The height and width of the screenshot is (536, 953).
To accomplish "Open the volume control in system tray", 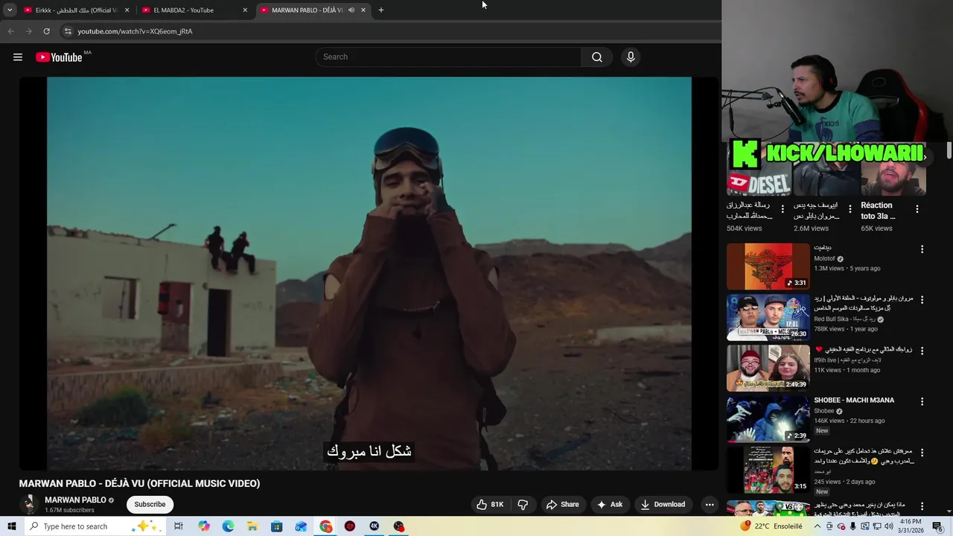I will (x=888, y=526).
